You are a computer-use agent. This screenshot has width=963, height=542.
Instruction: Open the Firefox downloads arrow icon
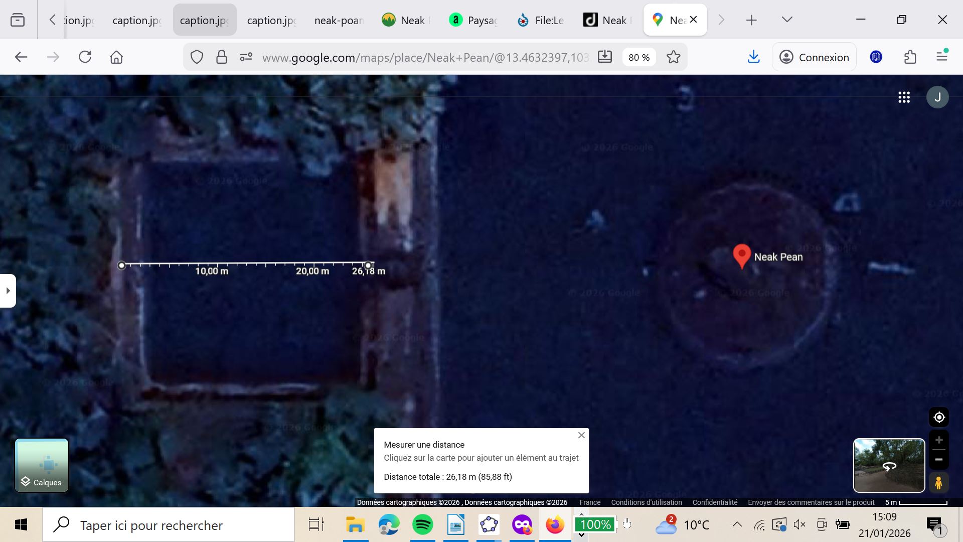point(753,57)
